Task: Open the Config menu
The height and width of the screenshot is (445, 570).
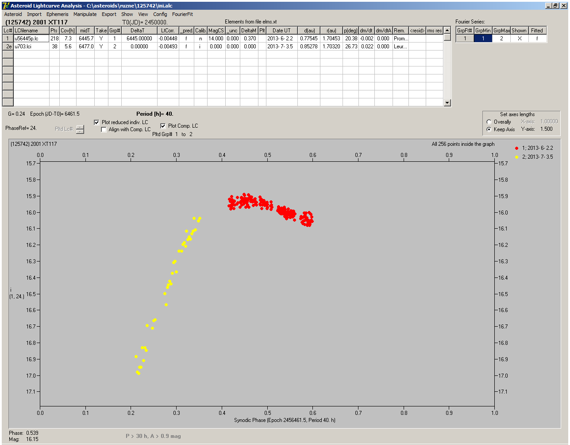Action: (x=160, y=14)
